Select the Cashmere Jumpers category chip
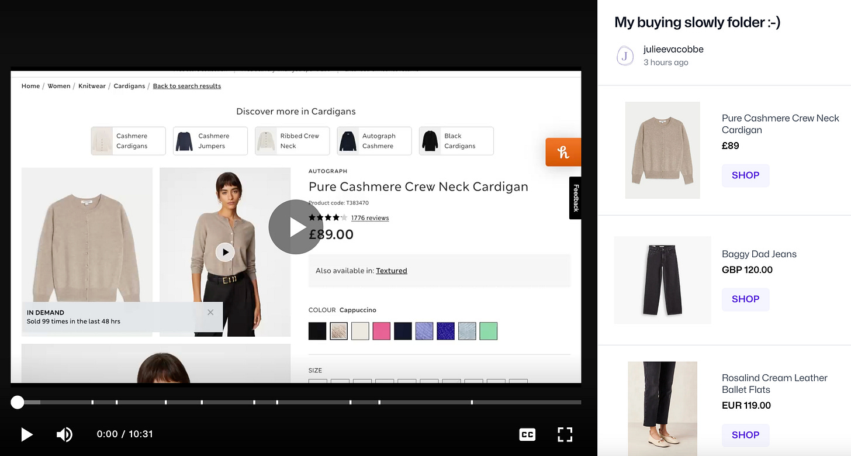This screenshot has width=851, height=456. (210, 141)
